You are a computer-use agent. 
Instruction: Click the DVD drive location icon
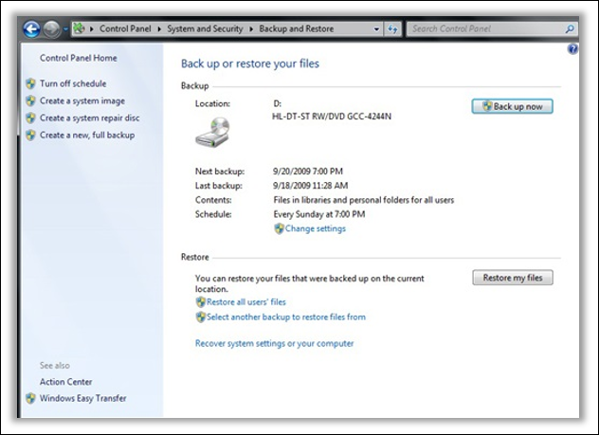213,132
